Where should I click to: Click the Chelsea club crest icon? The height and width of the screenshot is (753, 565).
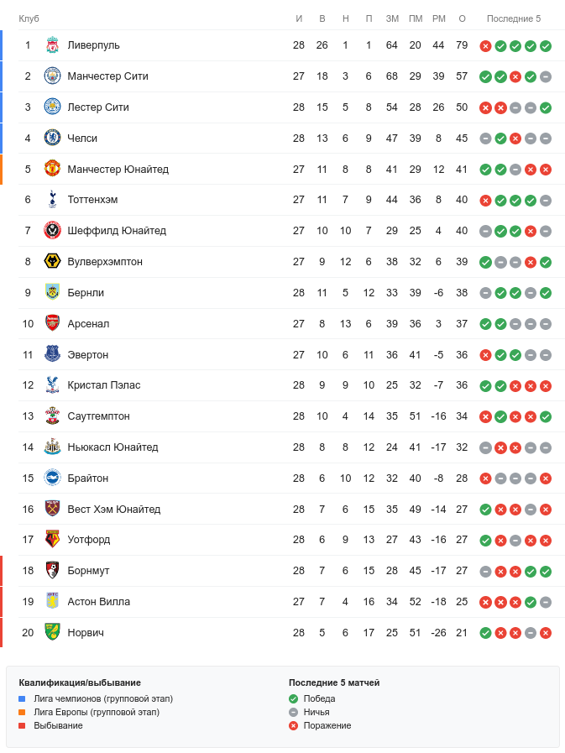tap(52, 139)
